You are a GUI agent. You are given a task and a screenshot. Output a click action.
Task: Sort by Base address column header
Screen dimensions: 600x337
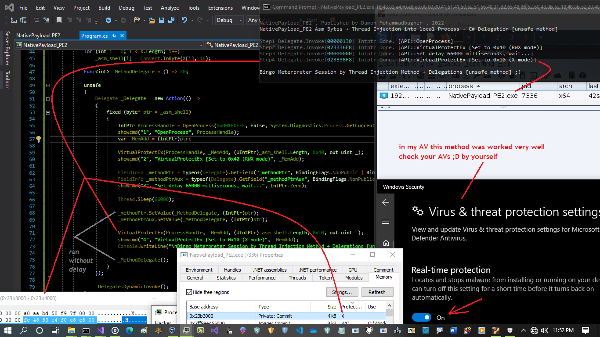[221, 307]
